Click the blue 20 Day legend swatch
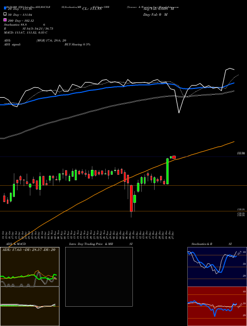Viewport: 247px width, 326px height. tap(5, 8)
